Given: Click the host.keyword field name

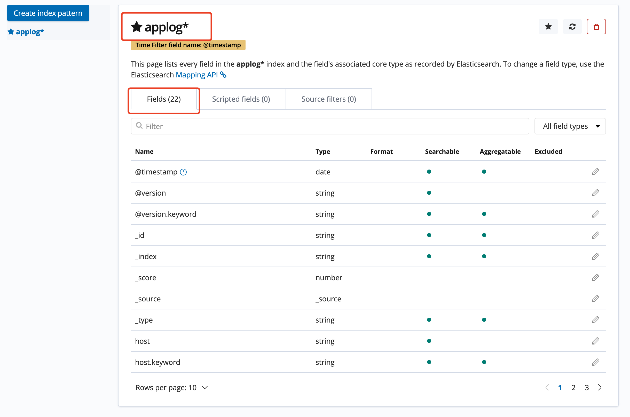Looking at the screenshot, I should (157, 362).
